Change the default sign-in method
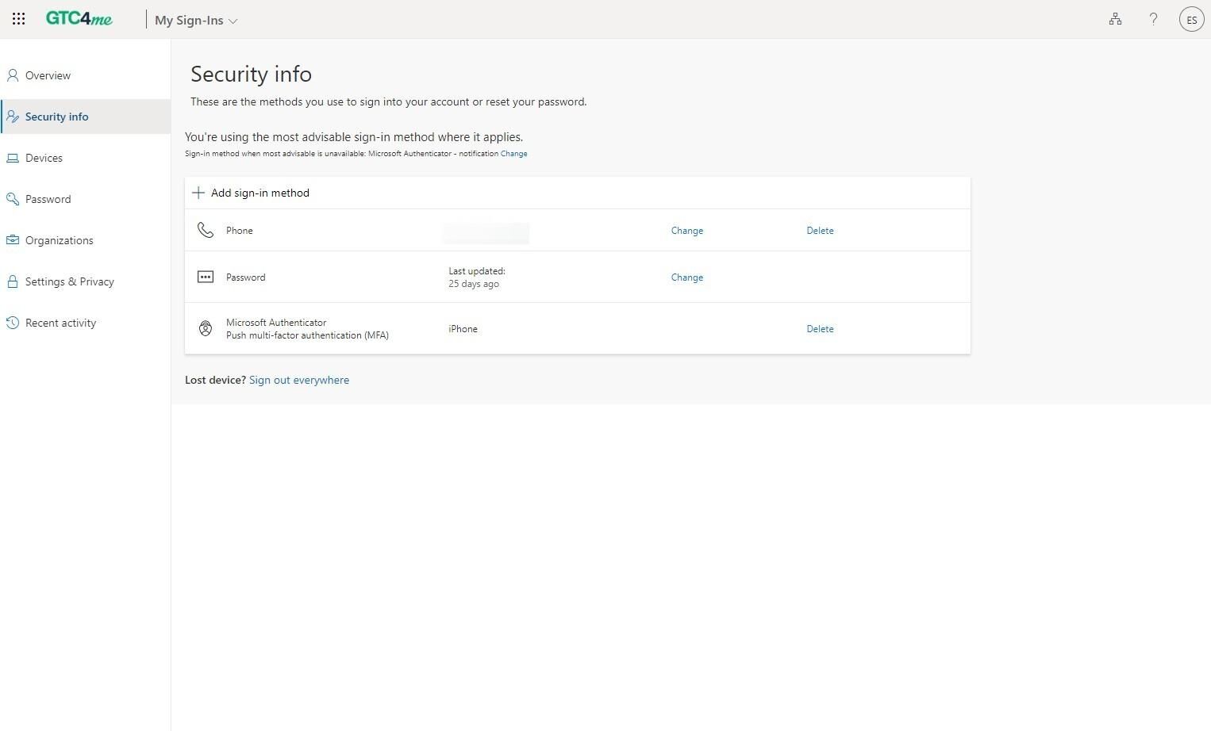The width and height of the screenshot is (1211, 731). tap(513, 154)
